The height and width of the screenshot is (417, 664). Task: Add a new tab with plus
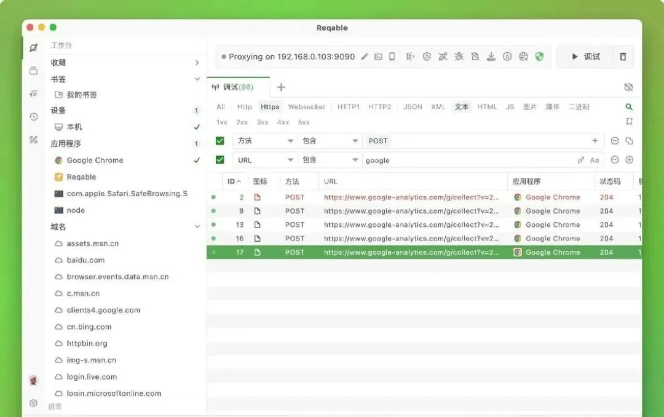tap(281, 87)
